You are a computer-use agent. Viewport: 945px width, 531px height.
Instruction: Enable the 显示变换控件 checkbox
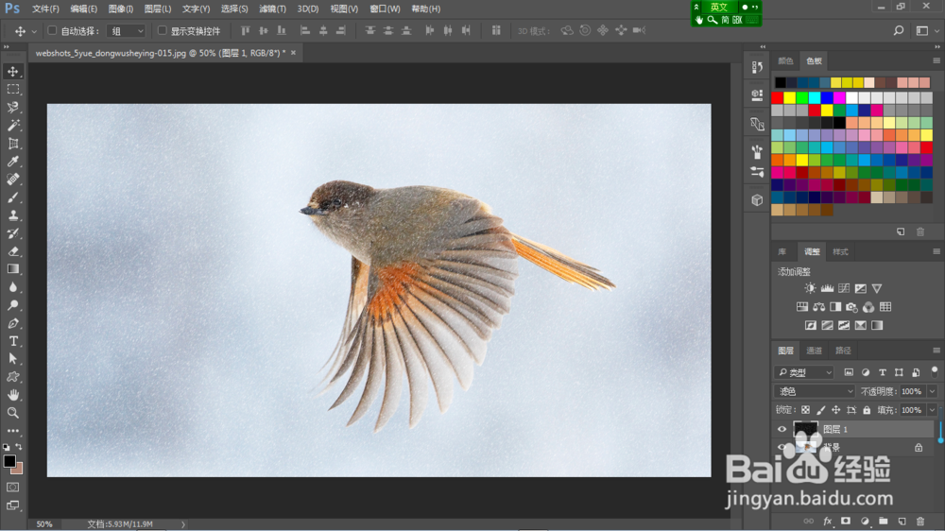tap(163, 30)
